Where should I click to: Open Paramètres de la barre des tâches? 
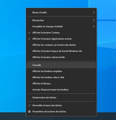pyautogui.click(x=61, y=112)
